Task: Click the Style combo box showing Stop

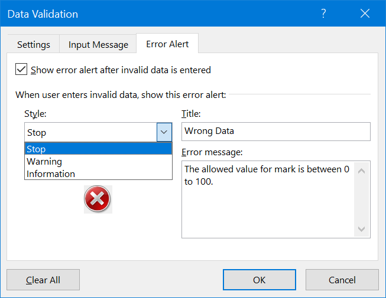Action: (90, 132)
